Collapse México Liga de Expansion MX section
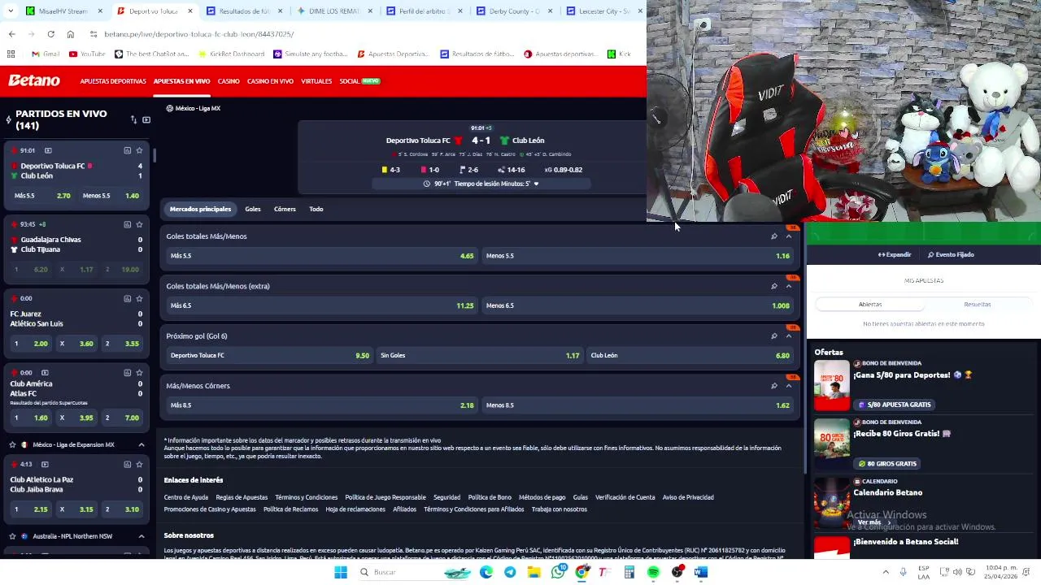 click(x=141, y=444)
